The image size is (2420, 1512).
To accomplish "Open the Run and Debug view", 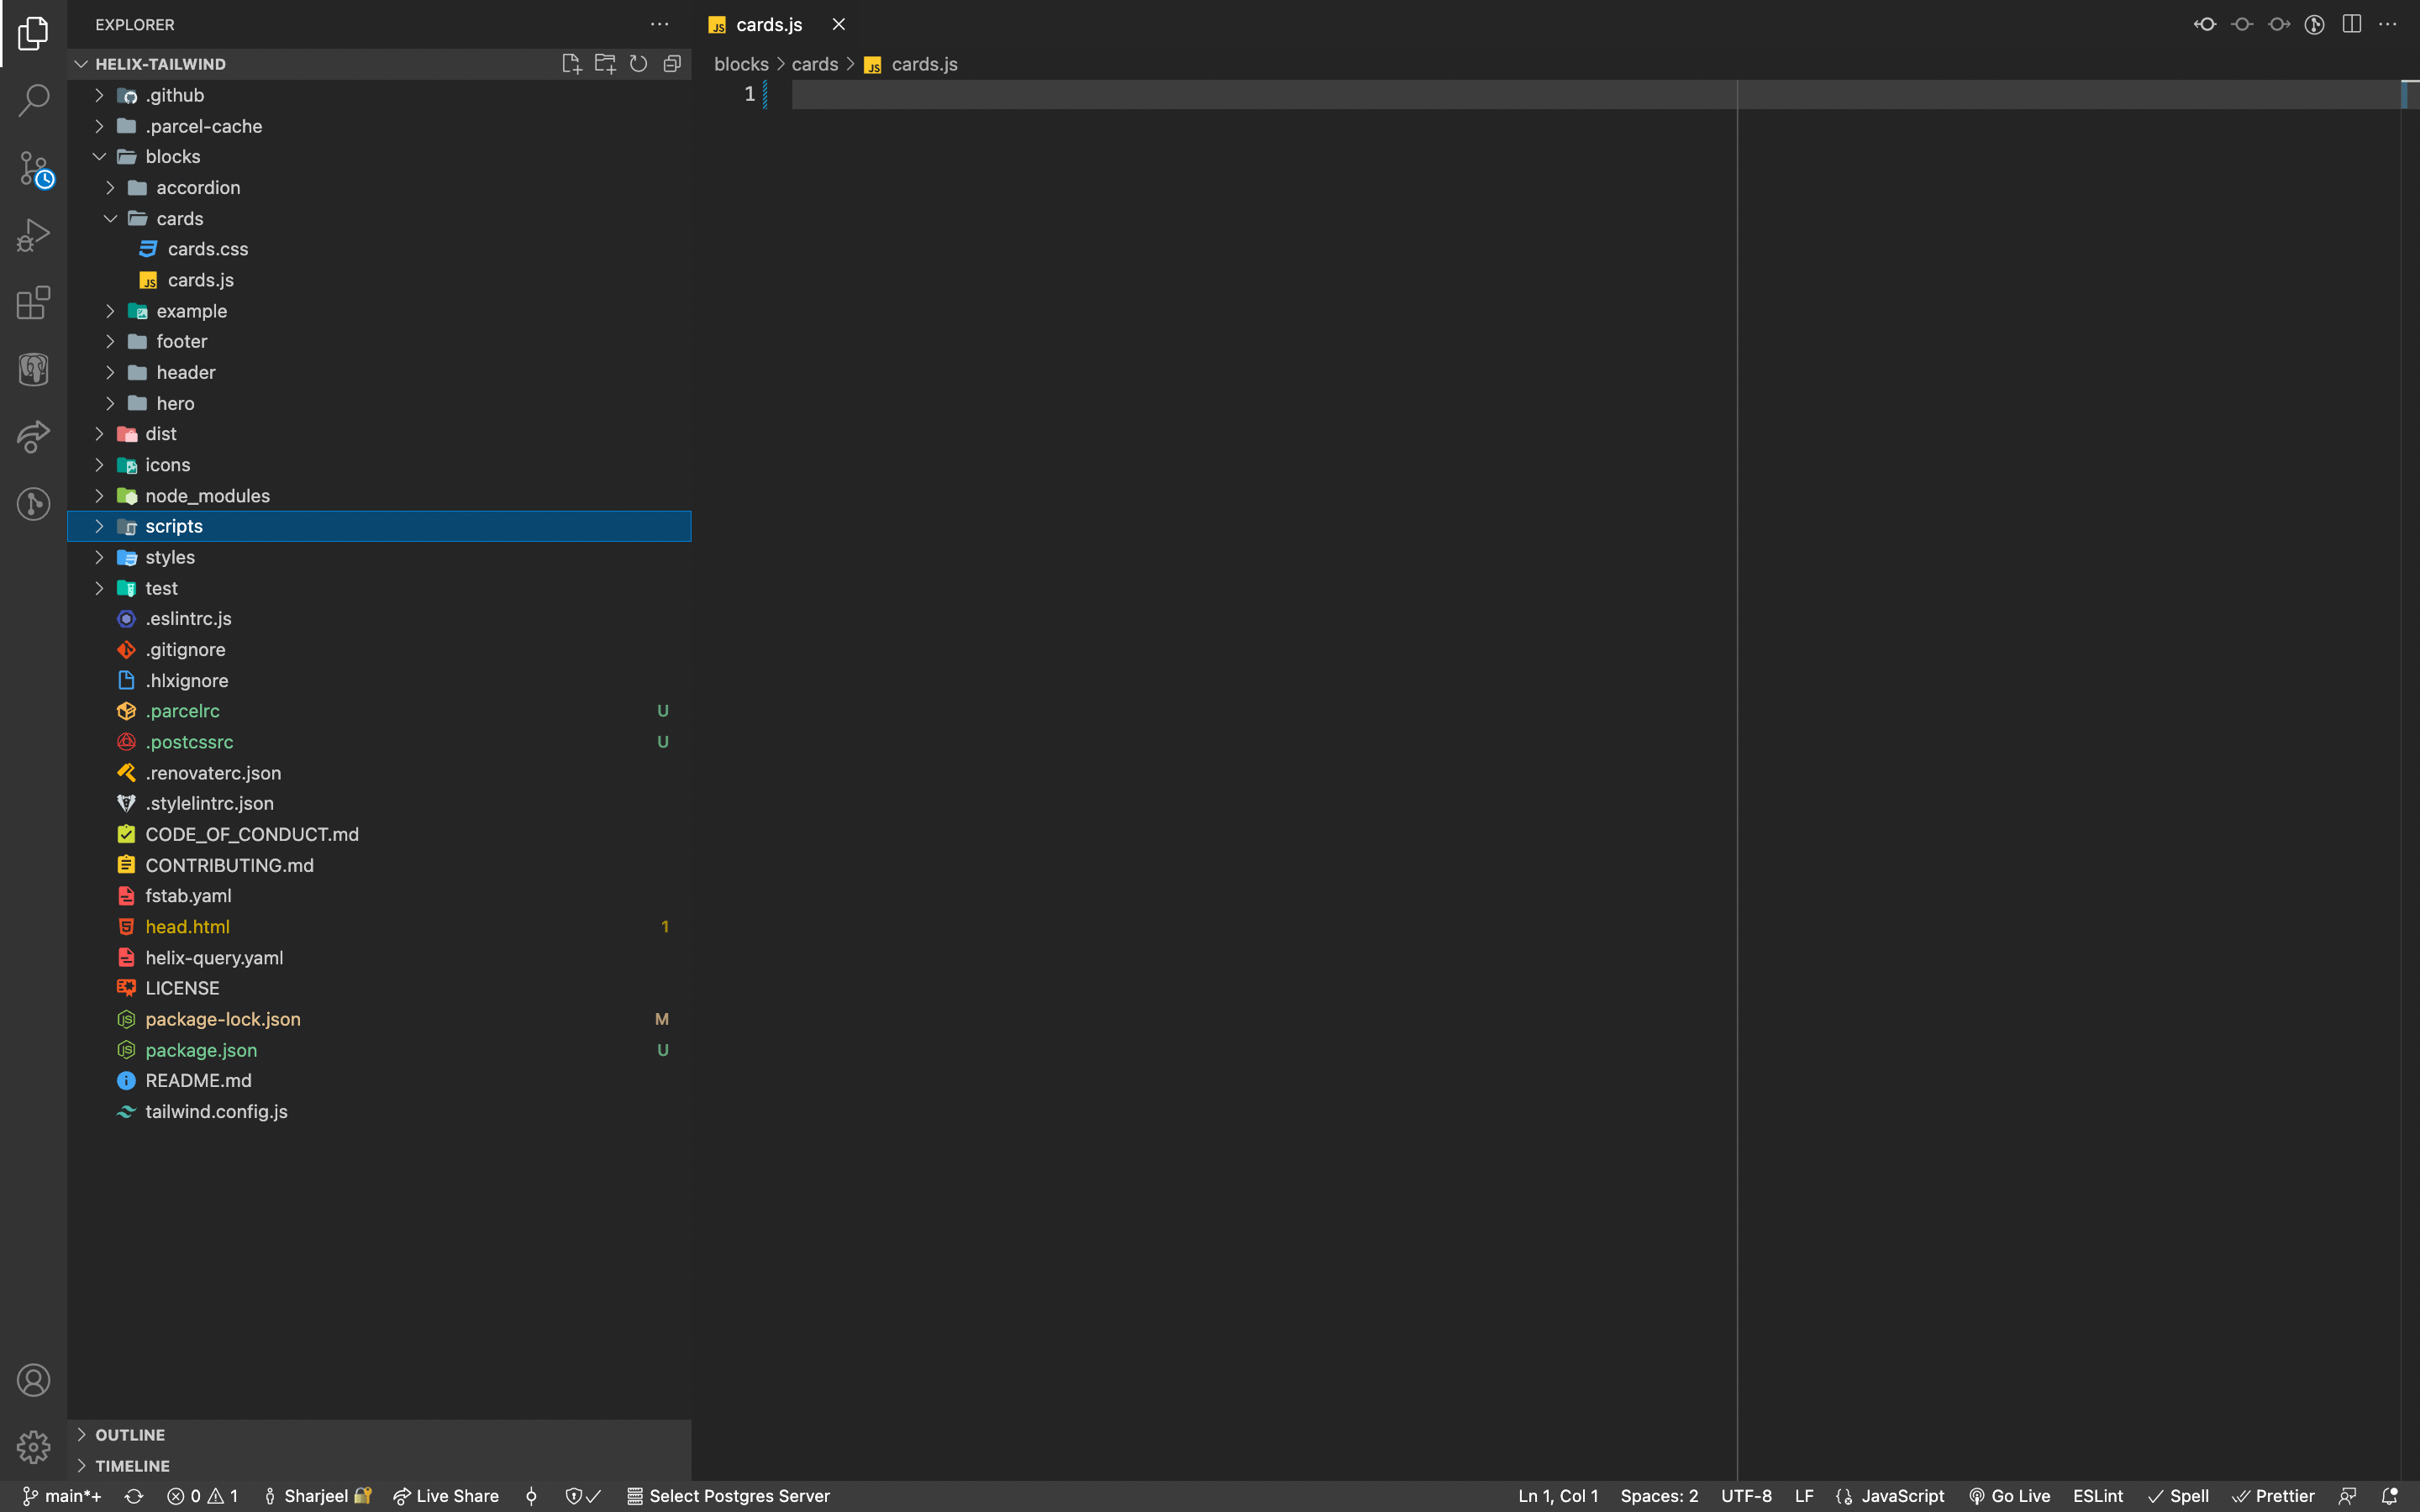I will [x=33, y=235].
